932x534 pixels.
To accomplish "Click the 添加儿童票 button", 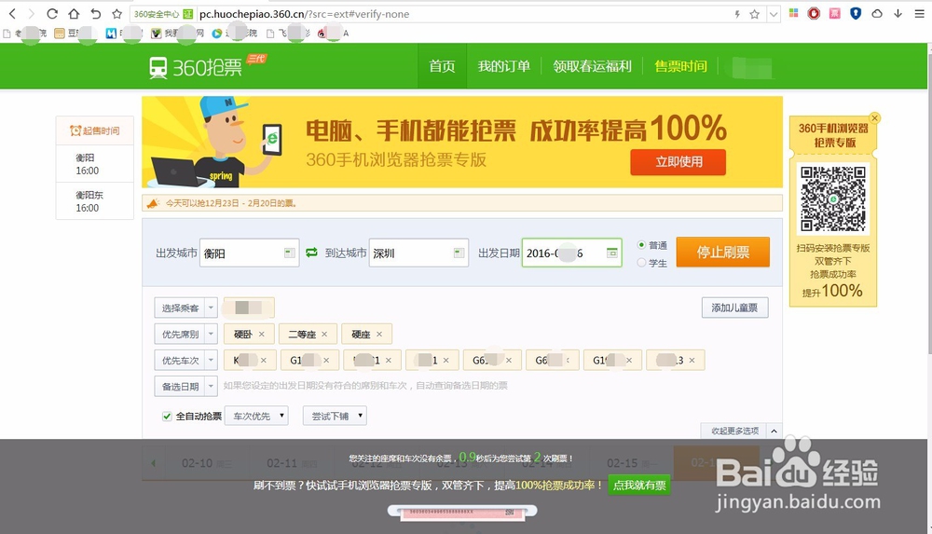I will (734, 308).
